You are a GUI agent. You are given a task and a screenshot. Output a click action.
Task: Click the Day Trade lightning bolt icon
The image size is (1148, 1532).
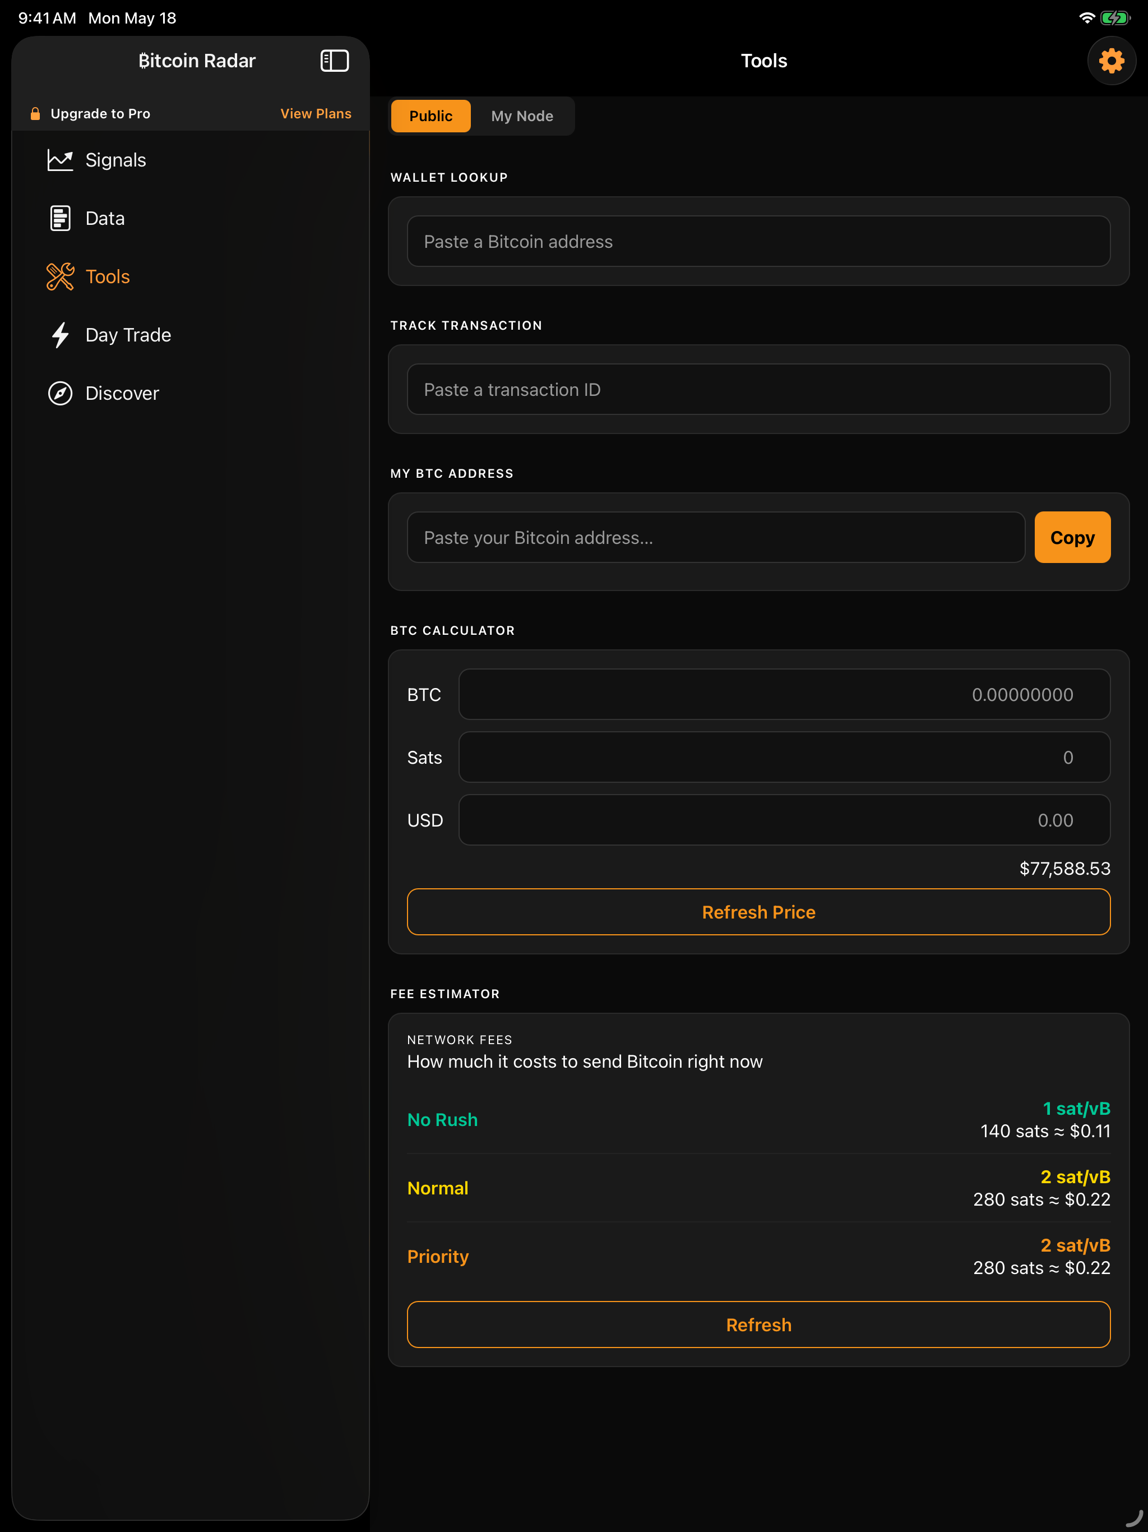pyautogui.click(x=60, y=335)
